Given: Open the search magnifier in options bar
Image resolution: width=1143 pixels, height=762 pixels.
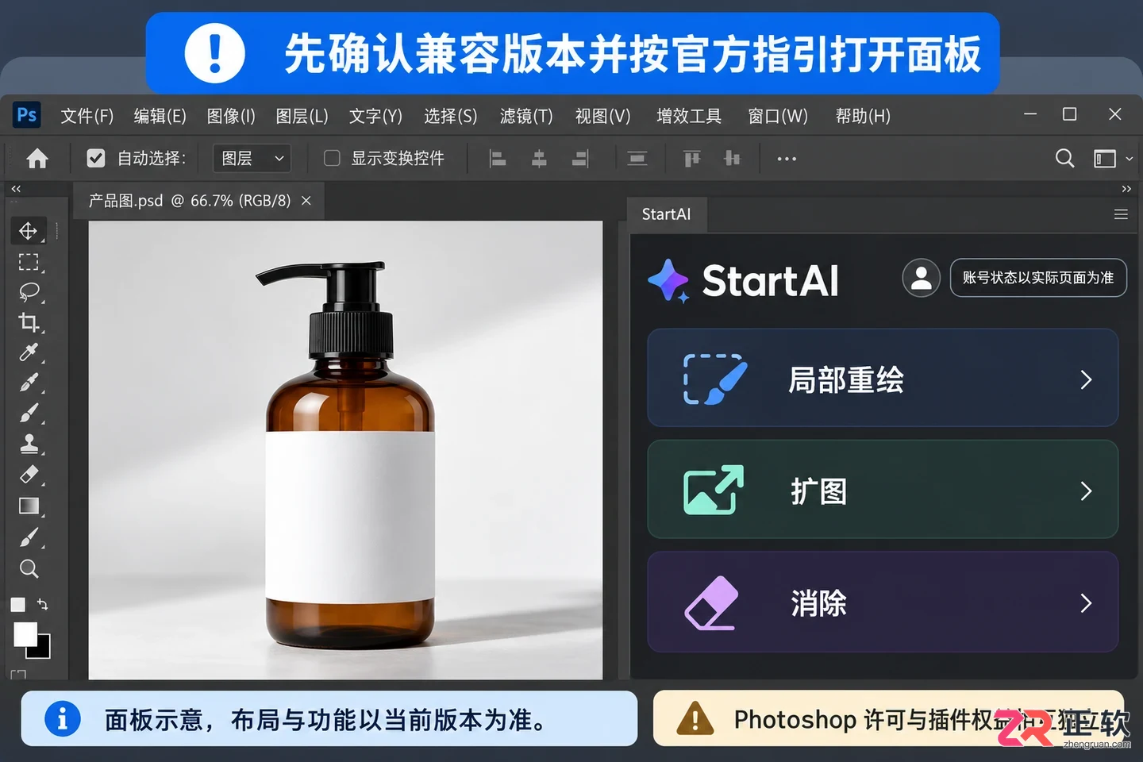Looking at the screenshot, I should click(1065, 159).
